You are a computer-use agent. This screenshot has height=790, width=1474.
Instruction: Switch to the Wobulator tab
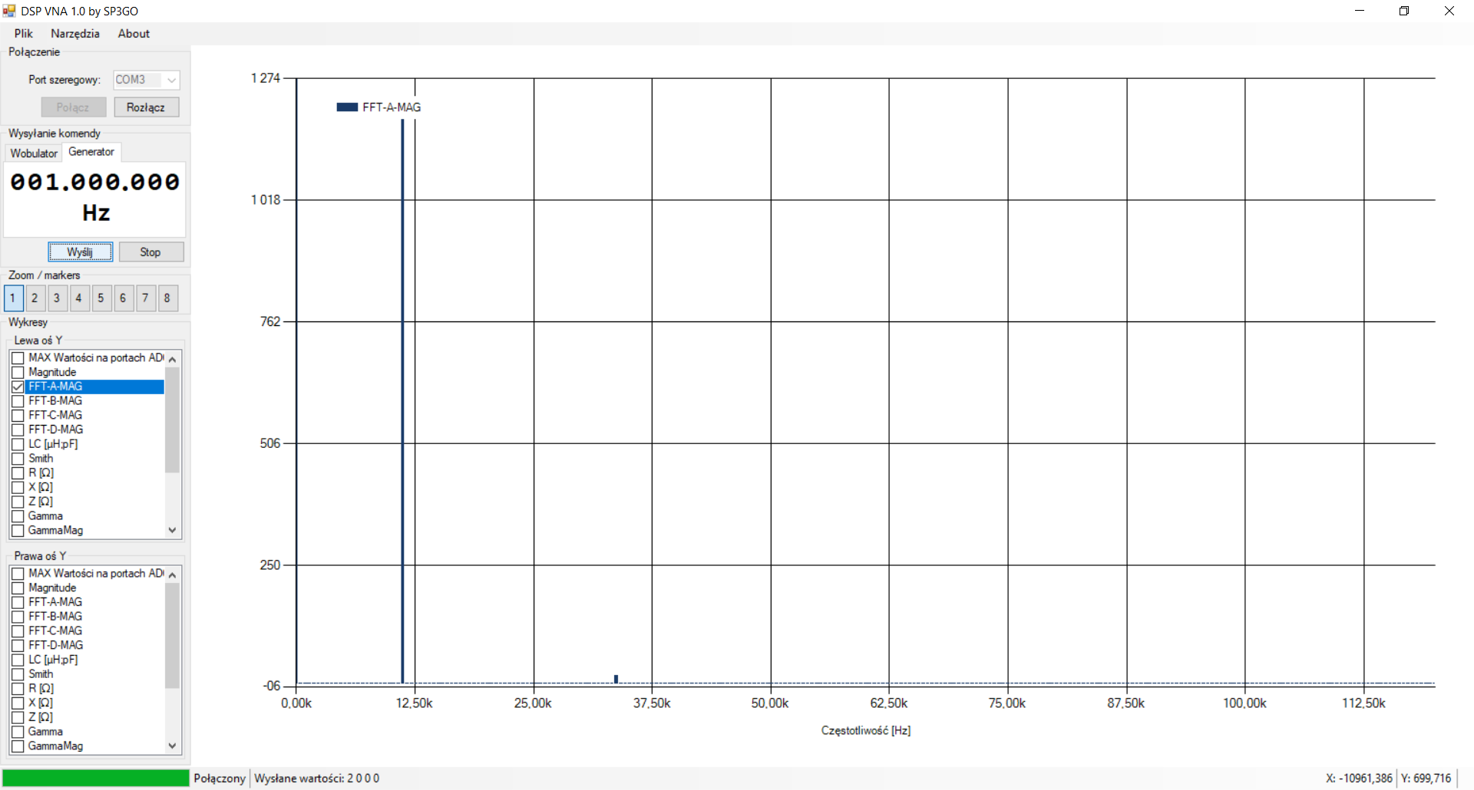pyautogui.click(x=34, y=153)
